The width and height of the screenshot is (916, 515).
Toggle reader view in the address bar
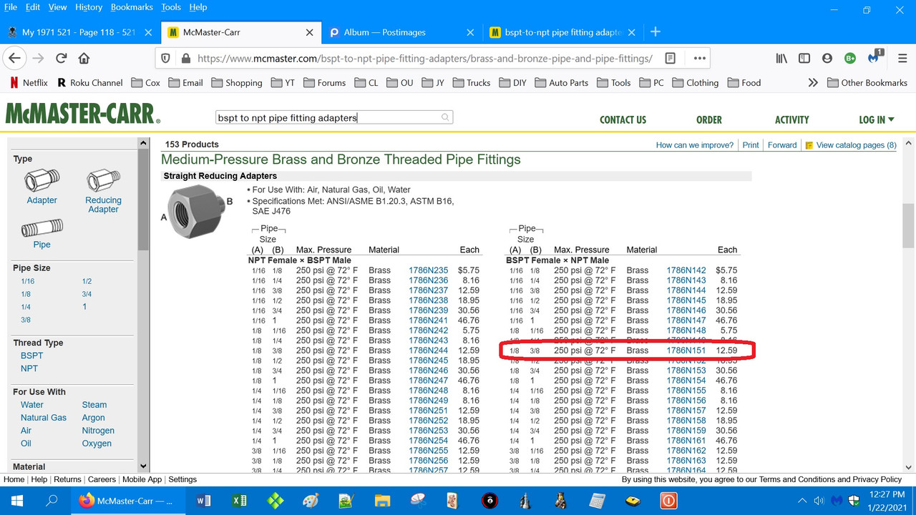670,58
